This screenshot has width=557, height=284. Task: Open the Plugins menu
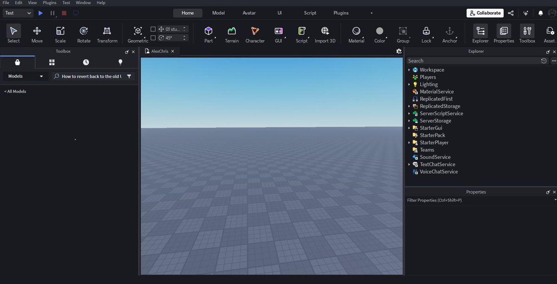point(49,3)
